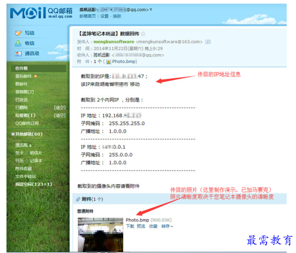Clear the 垃圾箱 folder with [清空]

click(x=60, y=115)
